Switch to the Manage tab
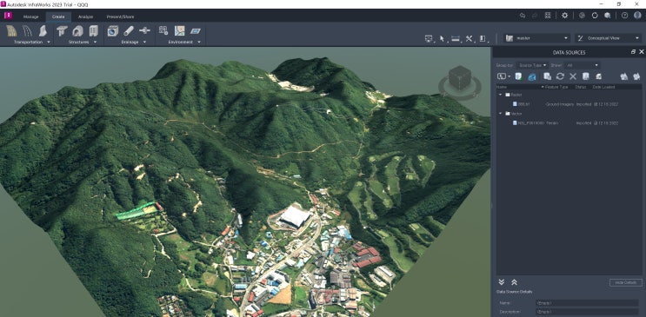The image size is (646, 317). click(x=31, y=17)
